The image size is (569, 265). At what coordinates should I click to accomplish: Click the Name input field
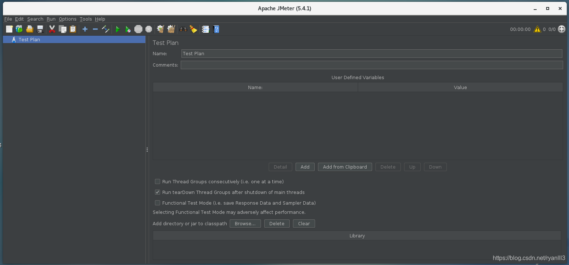(x=372, y=53)
